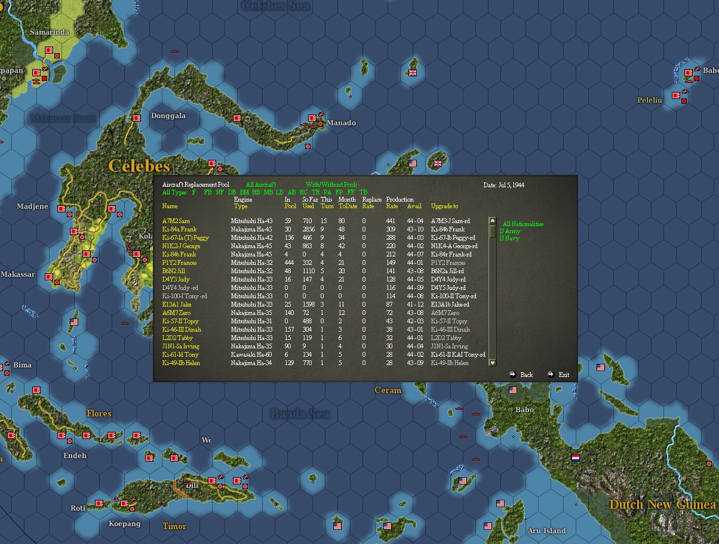The height and width of the screenshot is (544, 719).
Task: Select the All Types filter
Action: tap(174, 193)
